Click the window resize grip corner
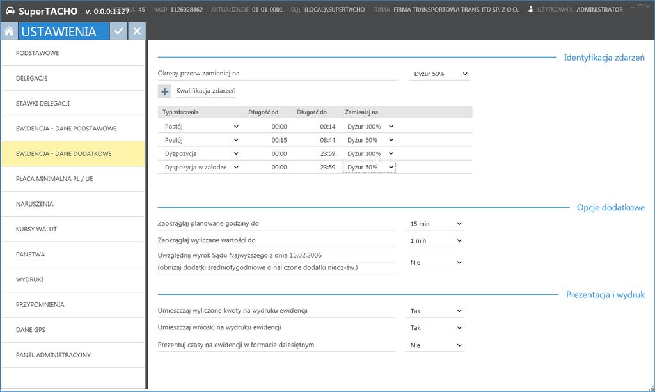 [x=651, y=388]
